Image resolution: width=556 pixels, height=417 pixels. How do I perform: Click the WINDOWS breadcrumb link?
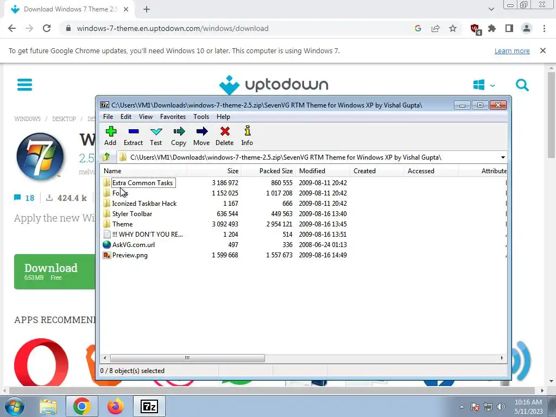[27, 119]
